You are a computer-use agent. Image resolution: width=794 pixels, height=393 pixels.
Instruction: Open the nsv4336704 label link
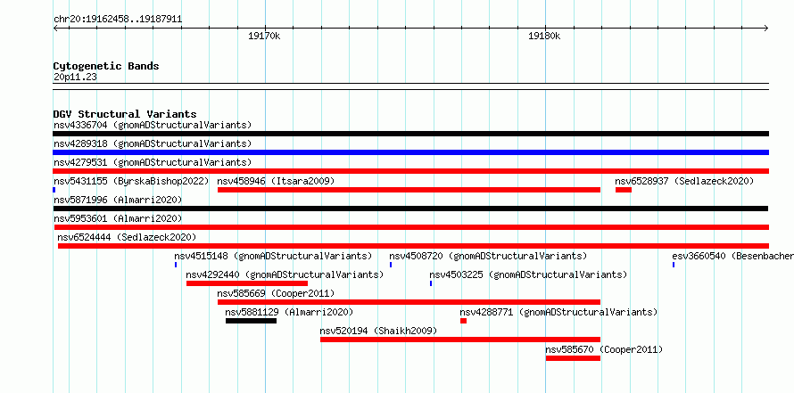point(153,125)
